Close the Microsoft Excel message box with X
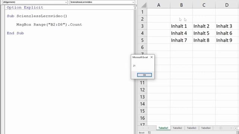The height and width of the screenshot is (134, 239). tap(152, 57)
